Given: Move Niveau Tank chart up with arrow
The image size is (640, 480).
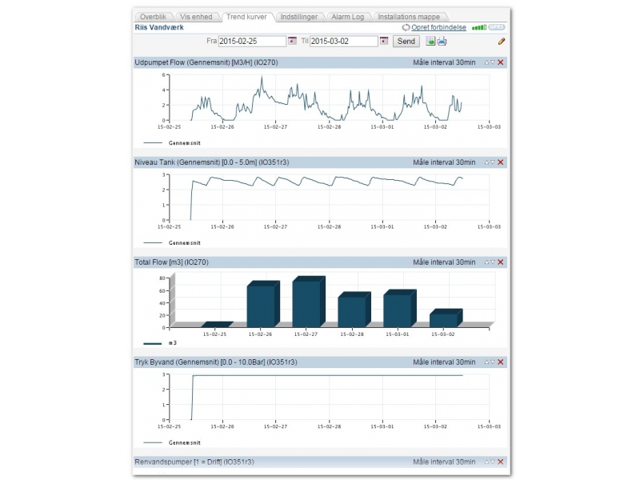Looking at the screenshot, I should pos(486,162).
